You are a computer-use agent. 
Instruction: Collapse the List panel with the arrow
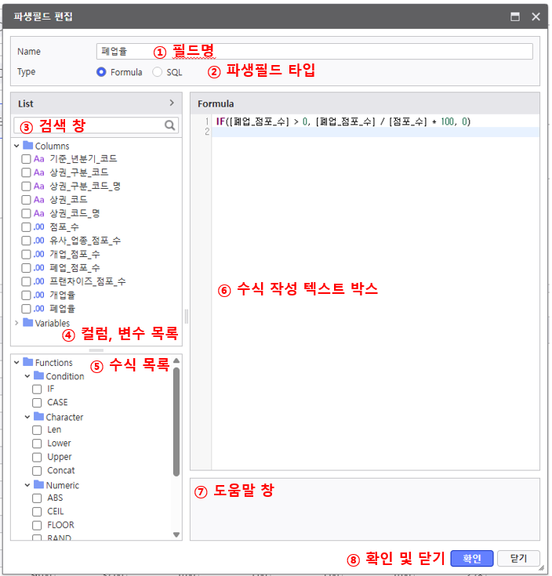tap(172, 103)
